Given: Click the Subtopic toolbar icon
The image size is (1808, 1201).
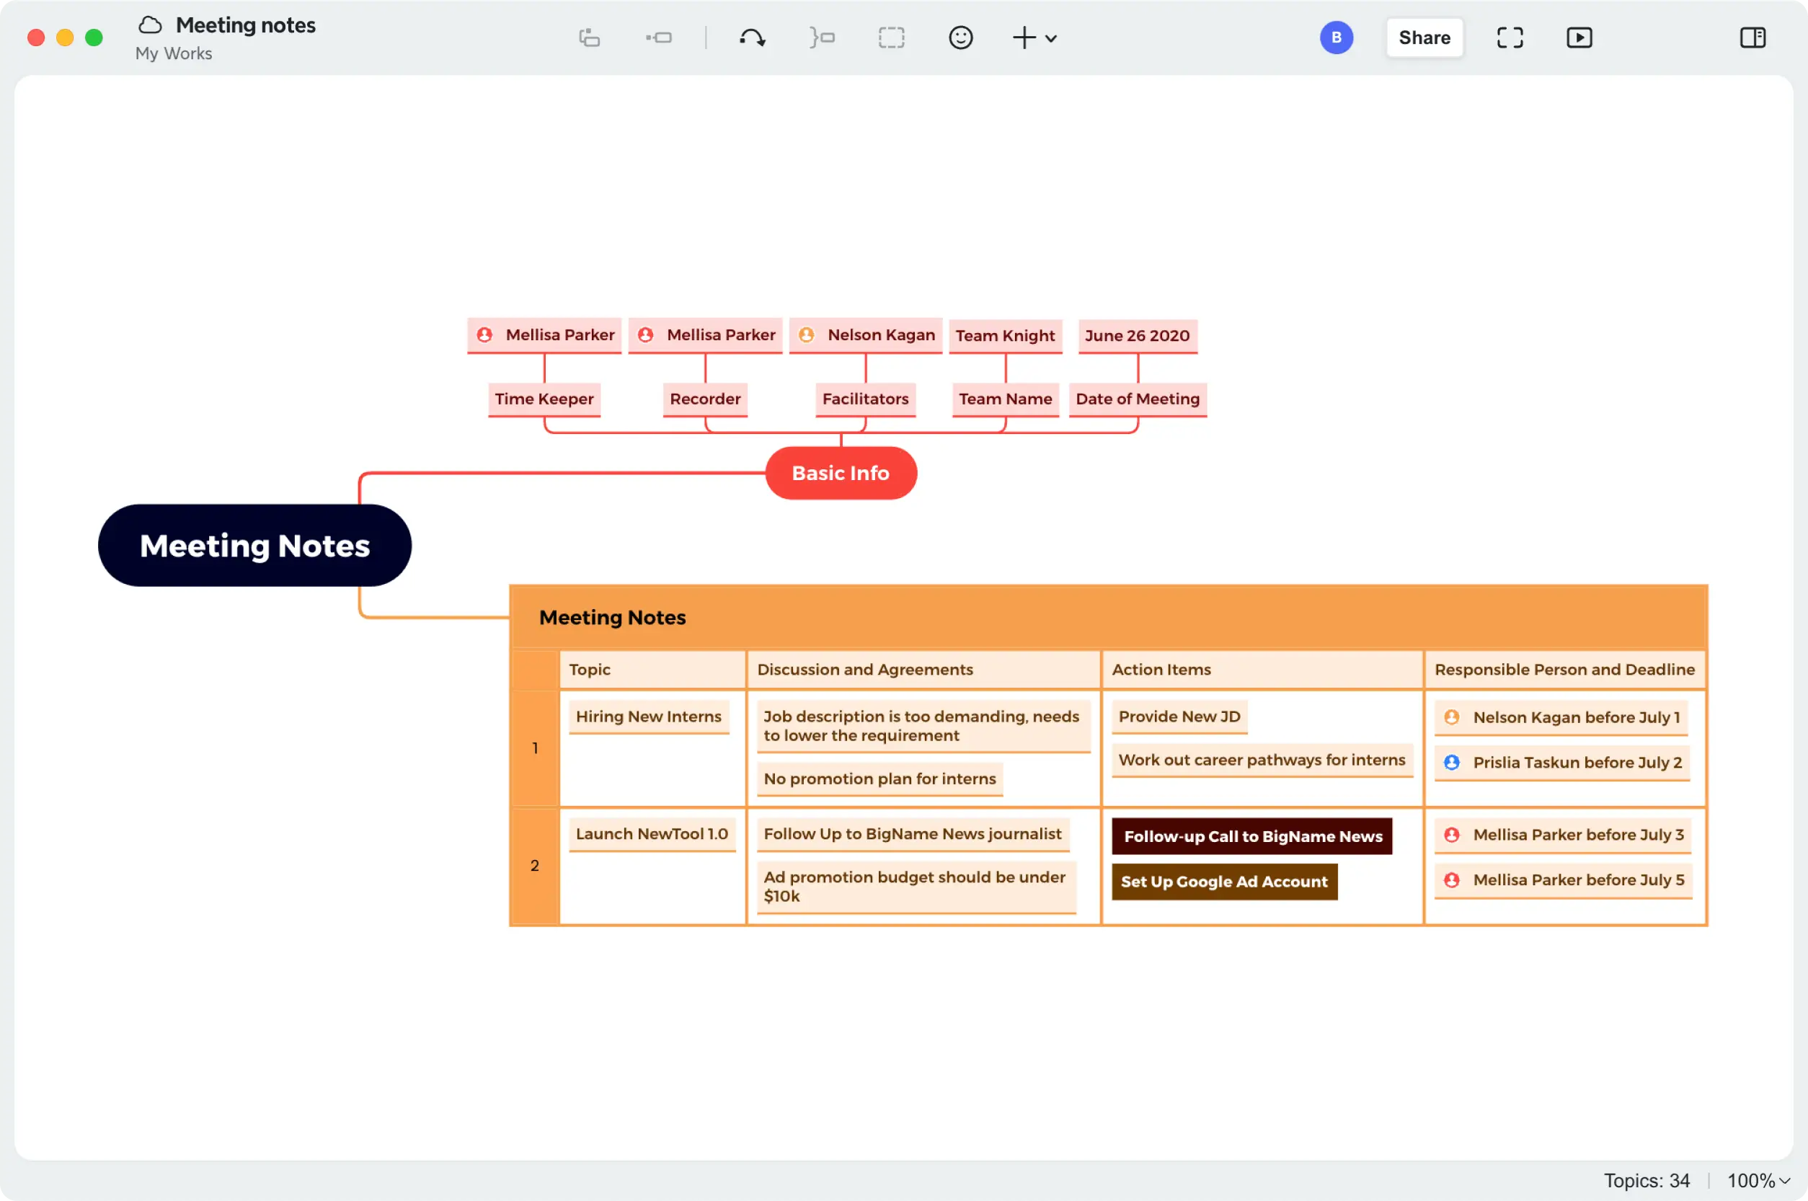Looking at the screenshot, I should tap(659, 37).
